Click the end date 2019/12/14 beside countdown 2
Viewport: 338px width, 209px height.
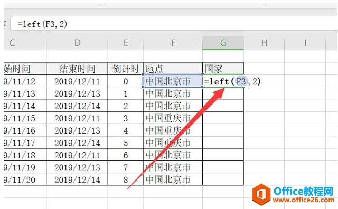(77, 106)
